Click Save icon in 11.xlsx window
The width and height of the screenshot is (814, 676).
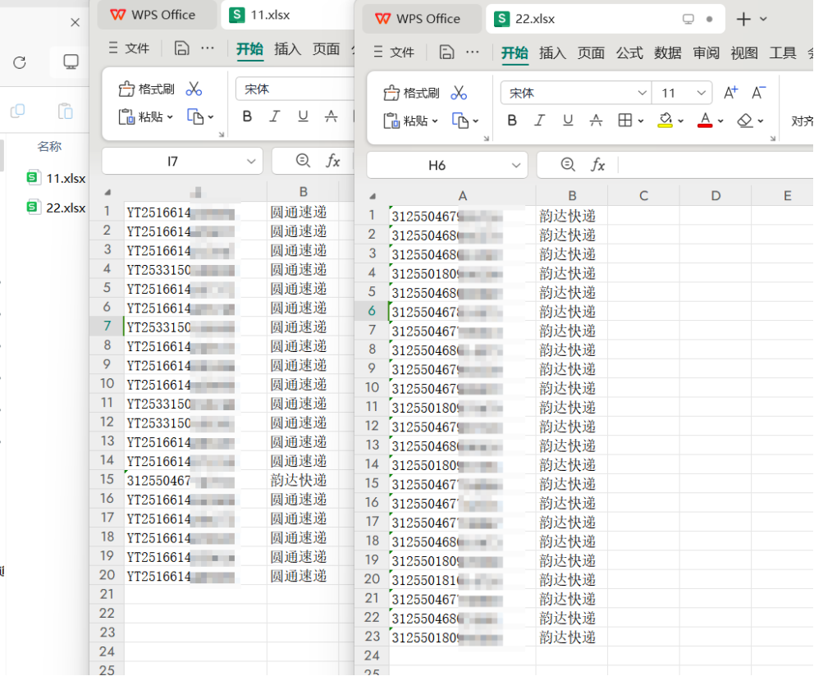coord(181,48)
